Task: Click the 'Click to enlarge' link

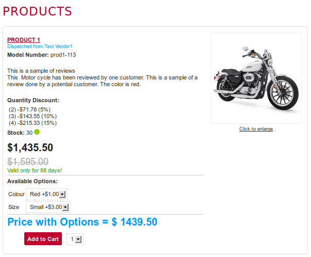Action: (x=256, y=129)
